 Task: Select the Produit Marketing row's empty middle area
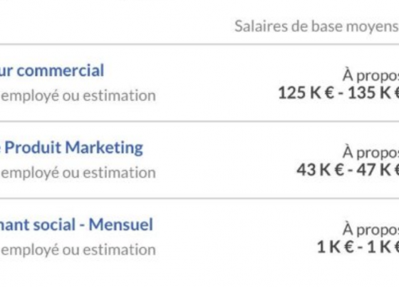click(x=219, y=160)
